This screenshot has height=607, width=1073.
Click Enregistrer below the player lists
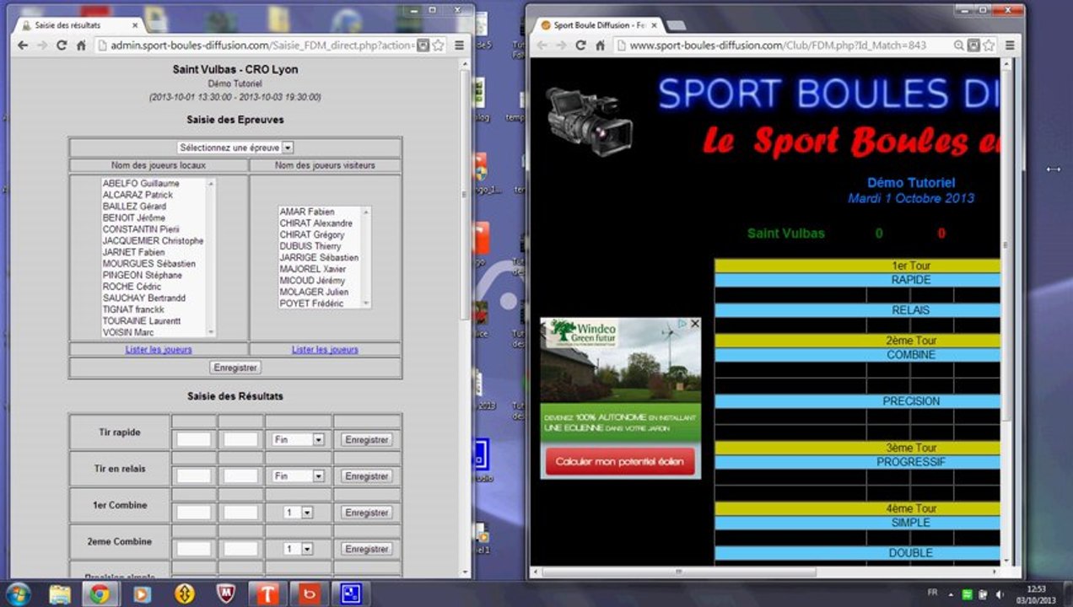(x=235, y=368)
